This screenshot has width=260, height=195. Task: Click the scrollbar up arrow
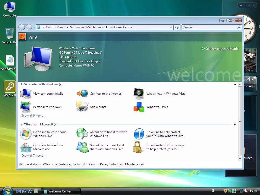240,84
